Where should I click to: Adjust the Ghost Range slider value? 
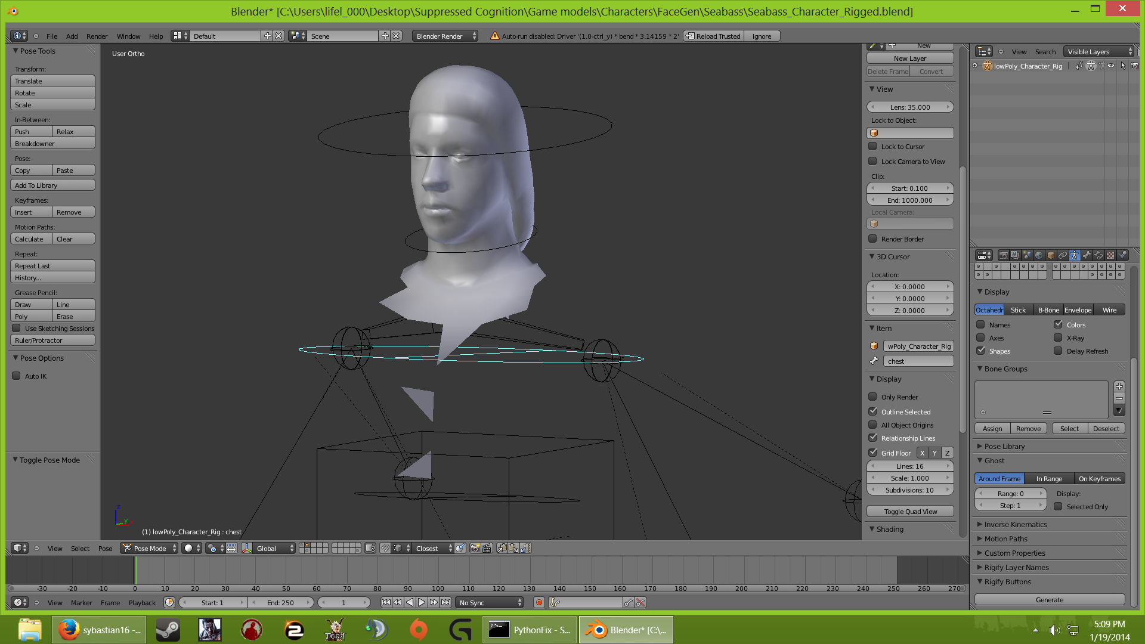click(x=1010, y=493)
